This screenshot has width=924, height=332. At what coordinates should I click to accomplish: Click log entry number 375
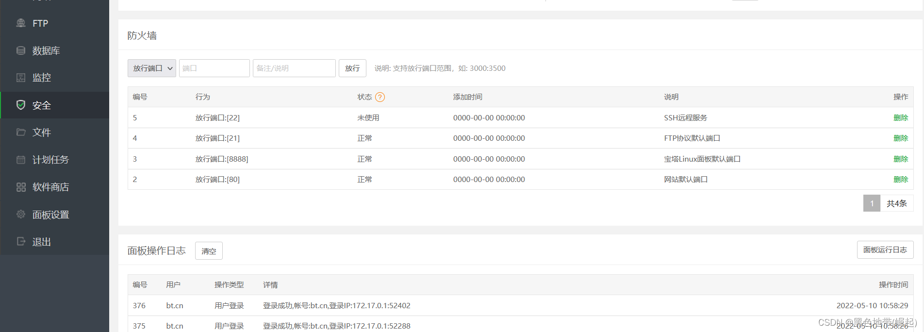coord(139,326)
